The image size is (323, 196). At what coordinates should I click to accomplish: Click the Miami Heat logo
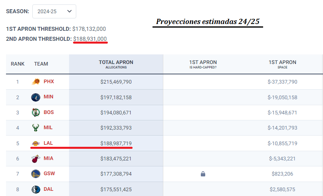click(36, 158)
